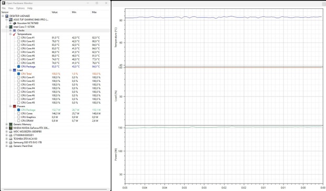The width and height of the screenshot is (326, 191).
Task: Minimize the Open Hardware Monitor window
Action: [x=88, y=3]
